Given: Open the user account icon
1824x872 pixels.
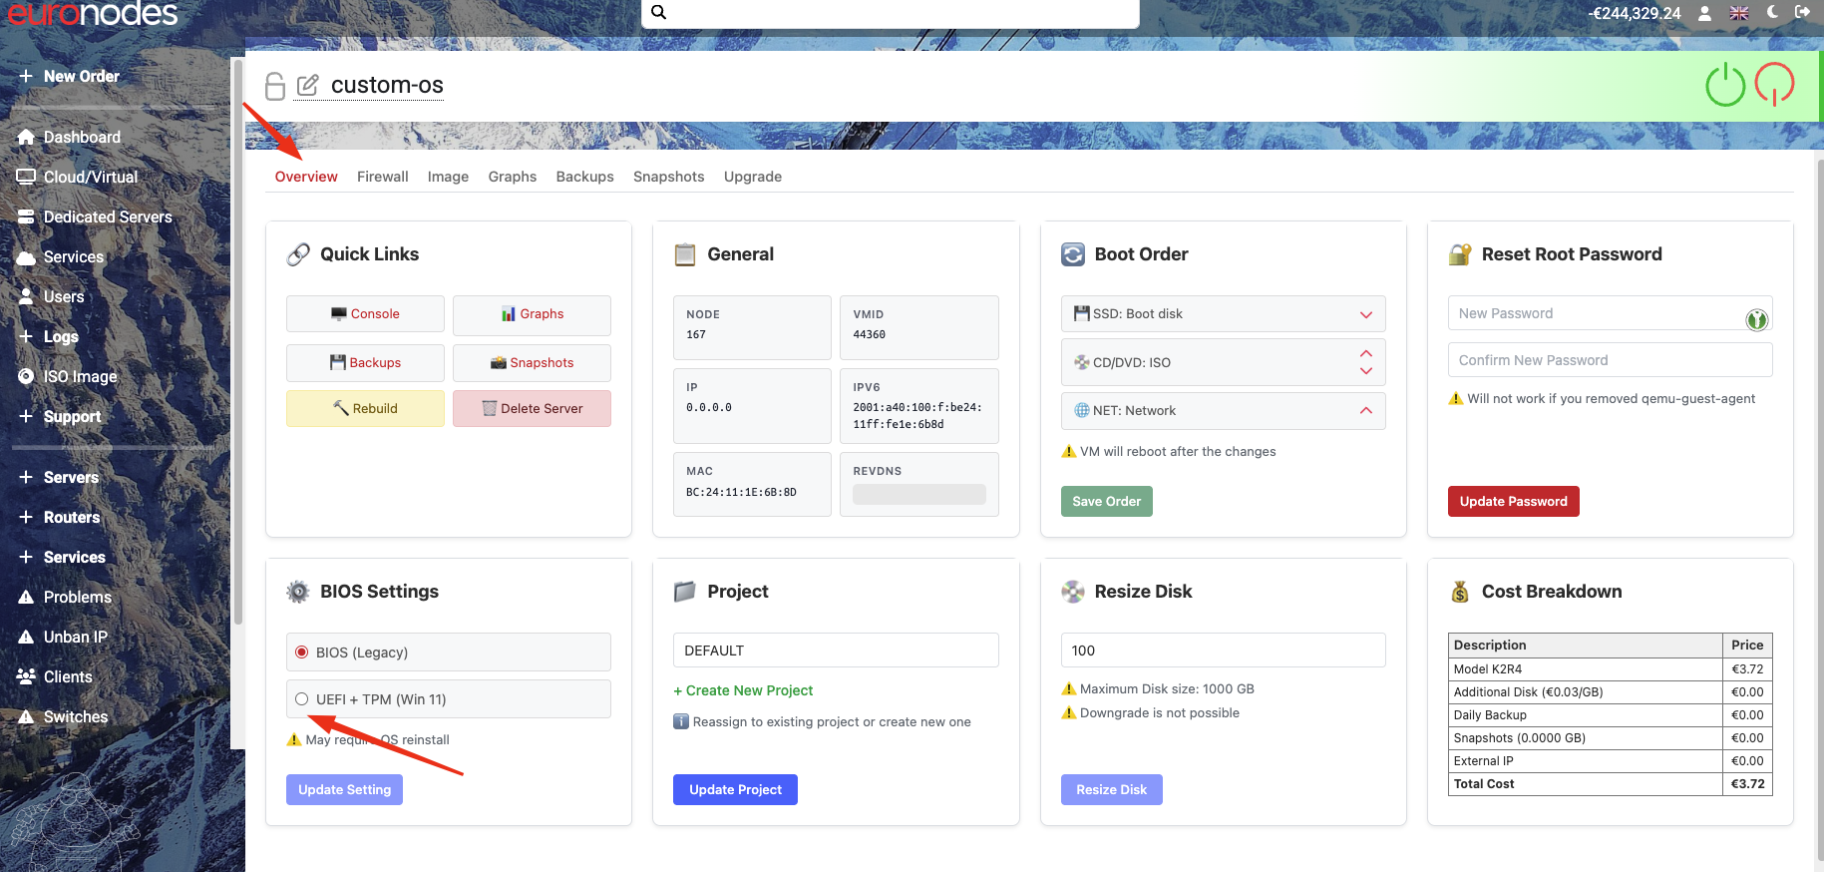Looking at the screenshot, I should 1704,13.
